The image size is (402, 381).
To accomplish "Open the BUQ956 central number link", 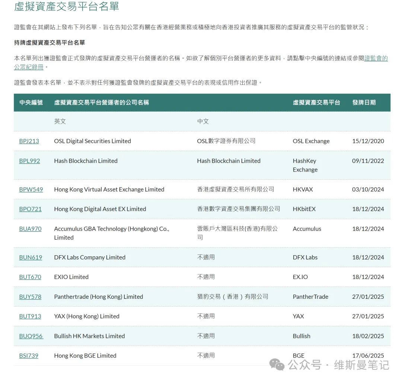I will [x=31, y=336].
